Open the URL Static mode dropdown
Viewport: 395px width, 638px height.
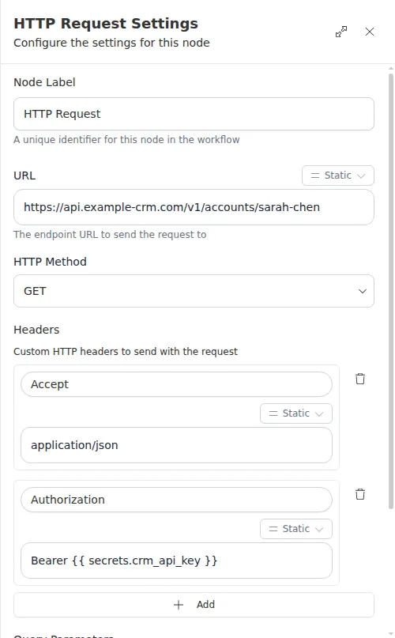coord(337,176)
